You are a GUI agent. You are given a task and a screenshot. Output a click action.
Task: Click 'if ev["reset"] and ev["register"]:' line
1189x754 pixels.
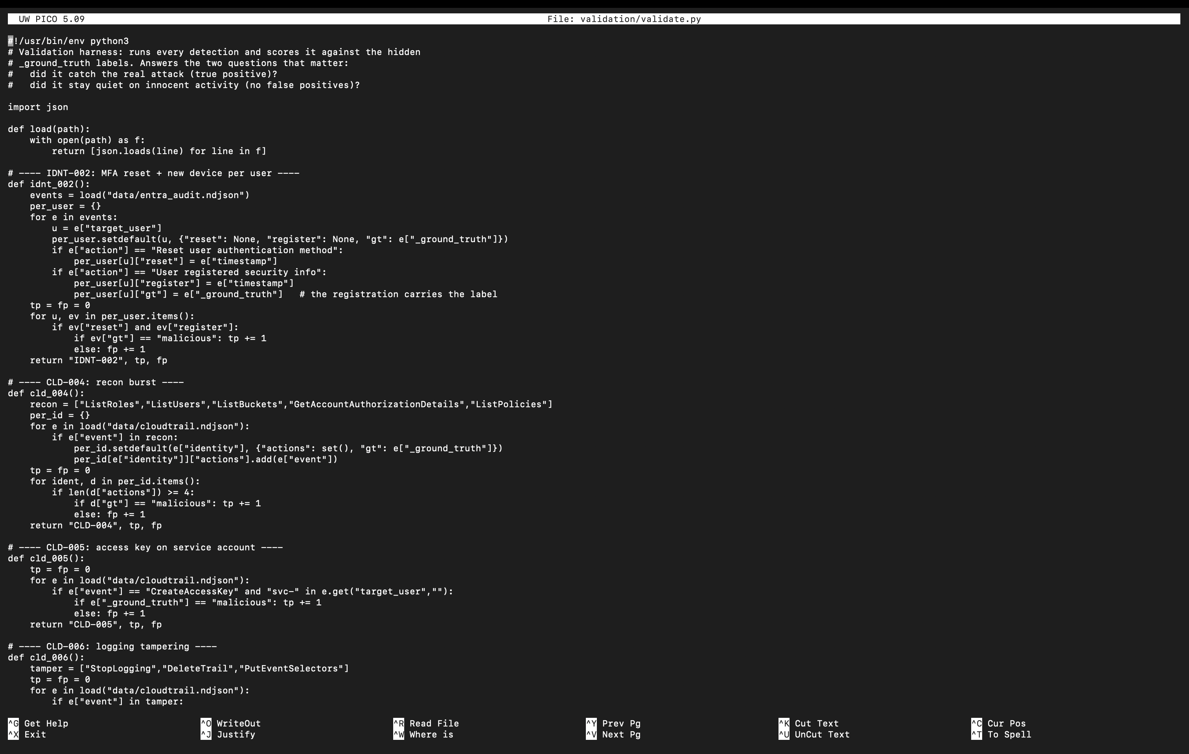click(x=145, y=327)
